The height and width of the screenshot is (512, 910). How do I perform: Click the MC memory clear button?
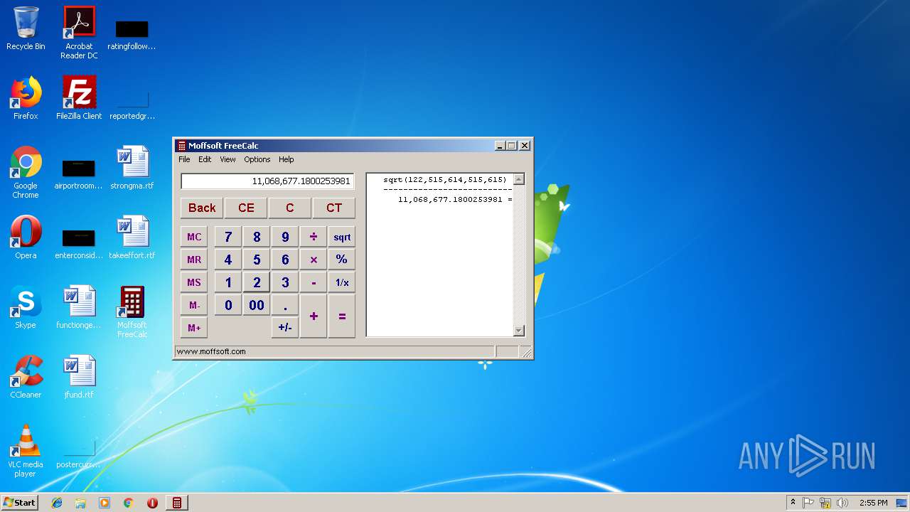point(194,237)
